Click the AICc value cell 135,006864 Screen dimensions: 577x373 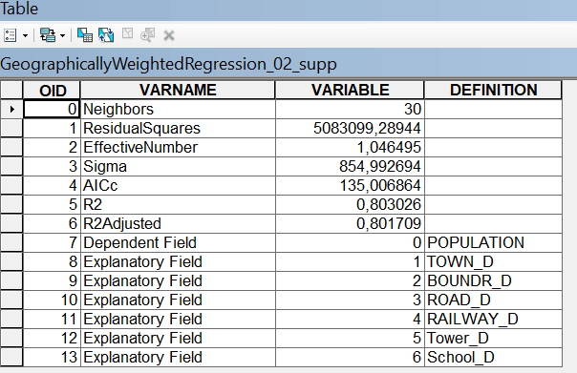click(350, 186)
